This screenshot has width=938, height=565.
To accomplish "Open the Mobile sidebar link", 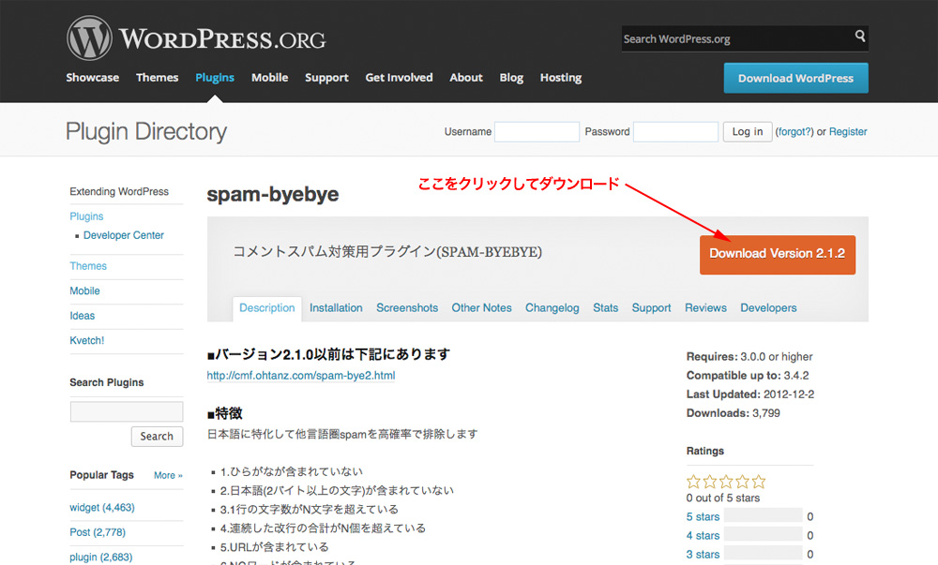I will click(85, 290).
